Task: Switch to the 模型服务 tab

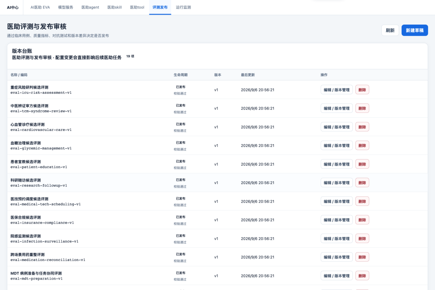Action: 66,7
